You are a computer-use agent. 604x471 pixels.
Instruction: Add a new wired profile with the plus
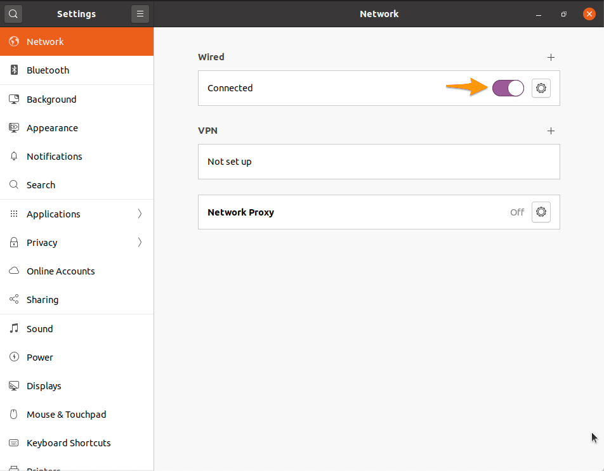click(551, 57)
